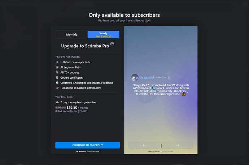Click the Course certificates ribbon icon
249x165 pixels.
coord(57,78)
